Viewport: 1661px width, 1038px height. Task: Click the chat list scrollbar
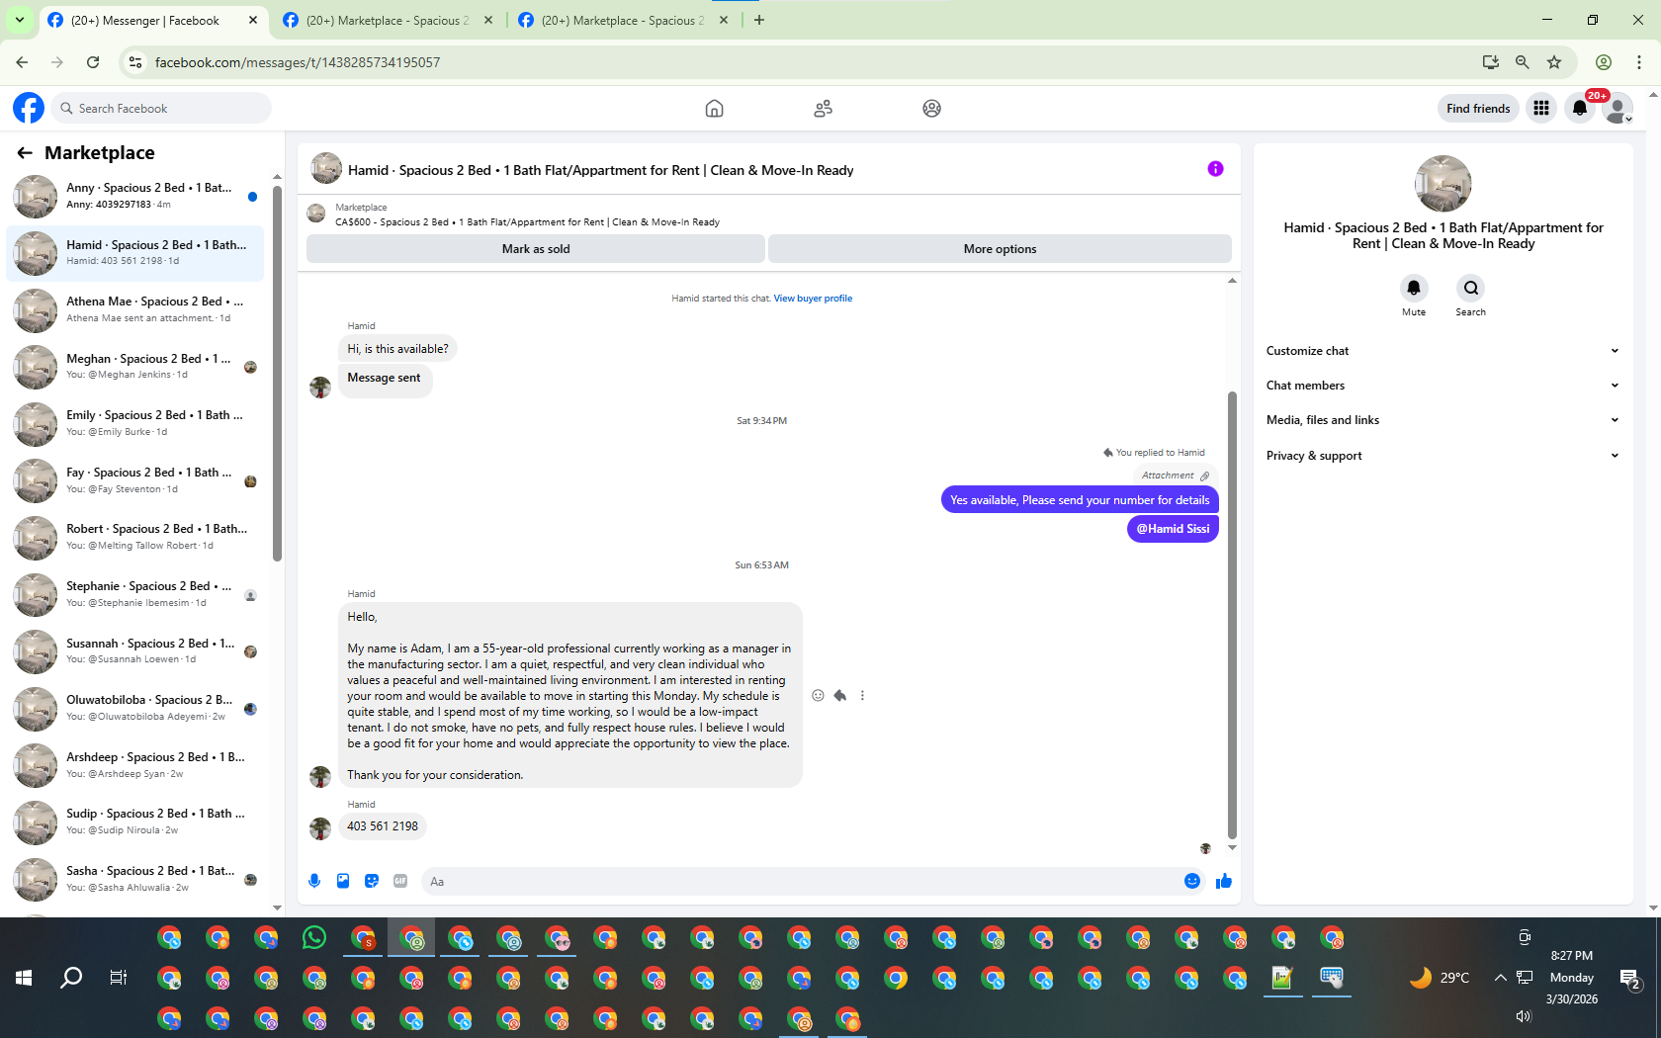click(x=277, y=374)
